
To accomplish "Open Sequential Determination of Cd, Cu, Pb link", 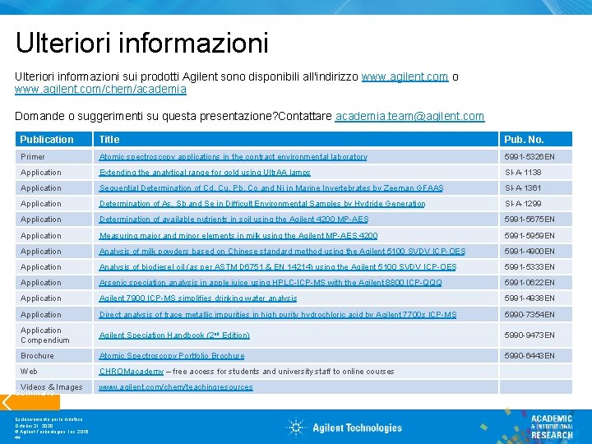I will [x=271, y=188].
